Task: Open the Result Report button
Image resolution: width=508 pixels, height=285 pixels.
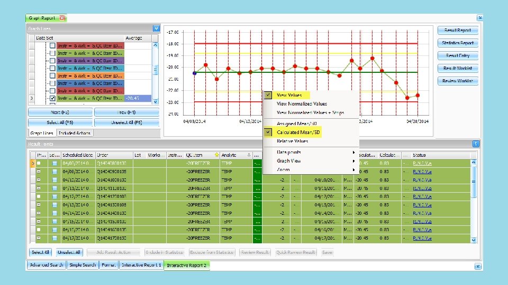Action: [x=457, y=31]
